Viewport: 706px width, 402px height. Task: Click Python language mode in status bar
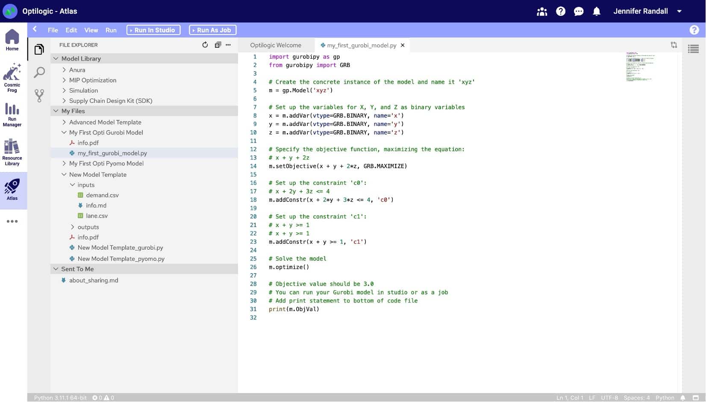point(665,398)
